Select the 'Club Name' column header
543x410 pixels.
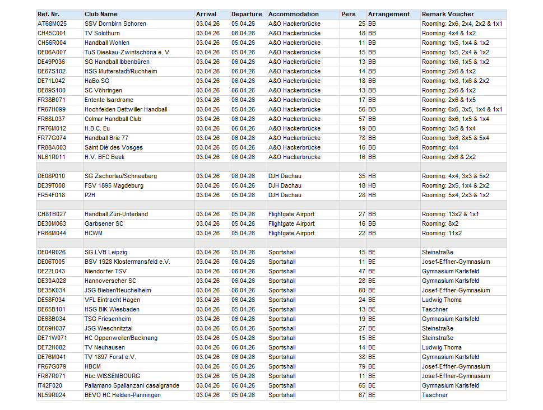coord(101,14)
